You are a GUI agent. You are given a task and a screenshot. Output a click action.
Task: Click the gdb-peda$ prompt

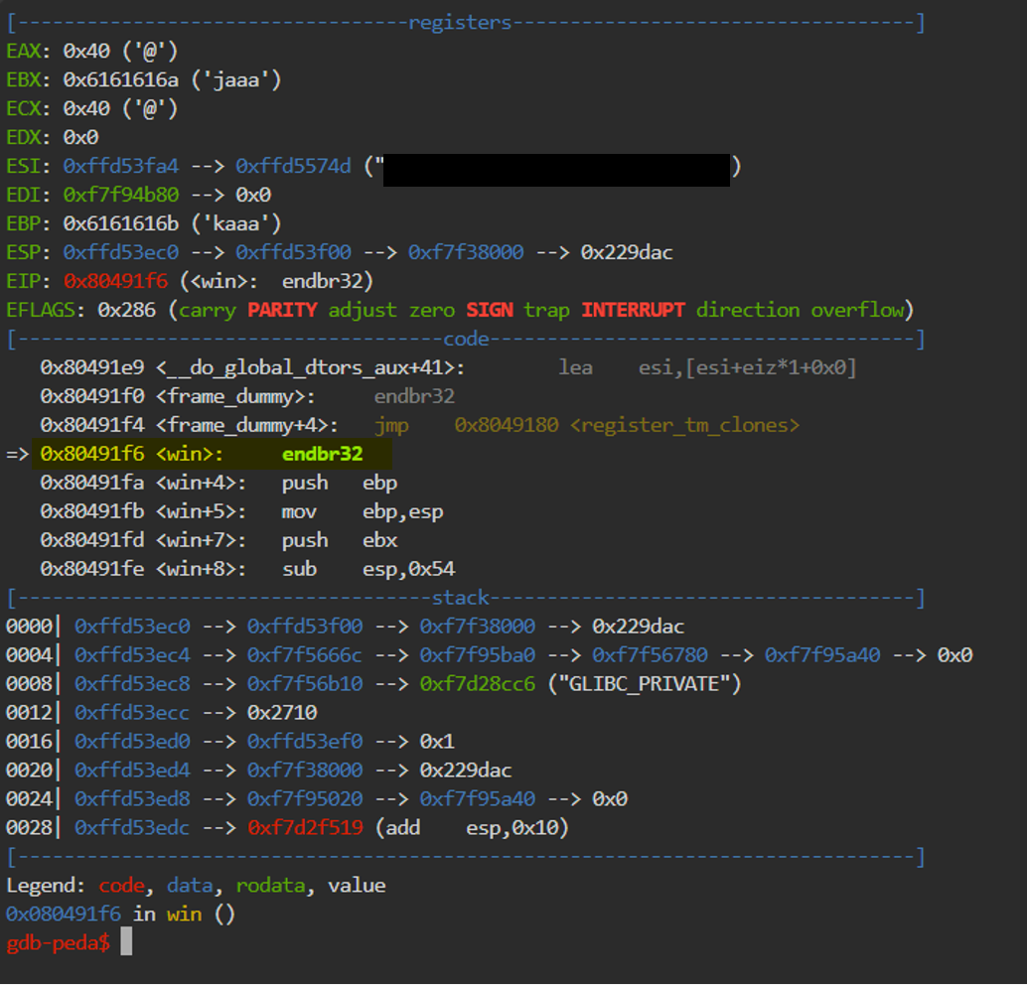pyautogui.click(x=59, y=943)
